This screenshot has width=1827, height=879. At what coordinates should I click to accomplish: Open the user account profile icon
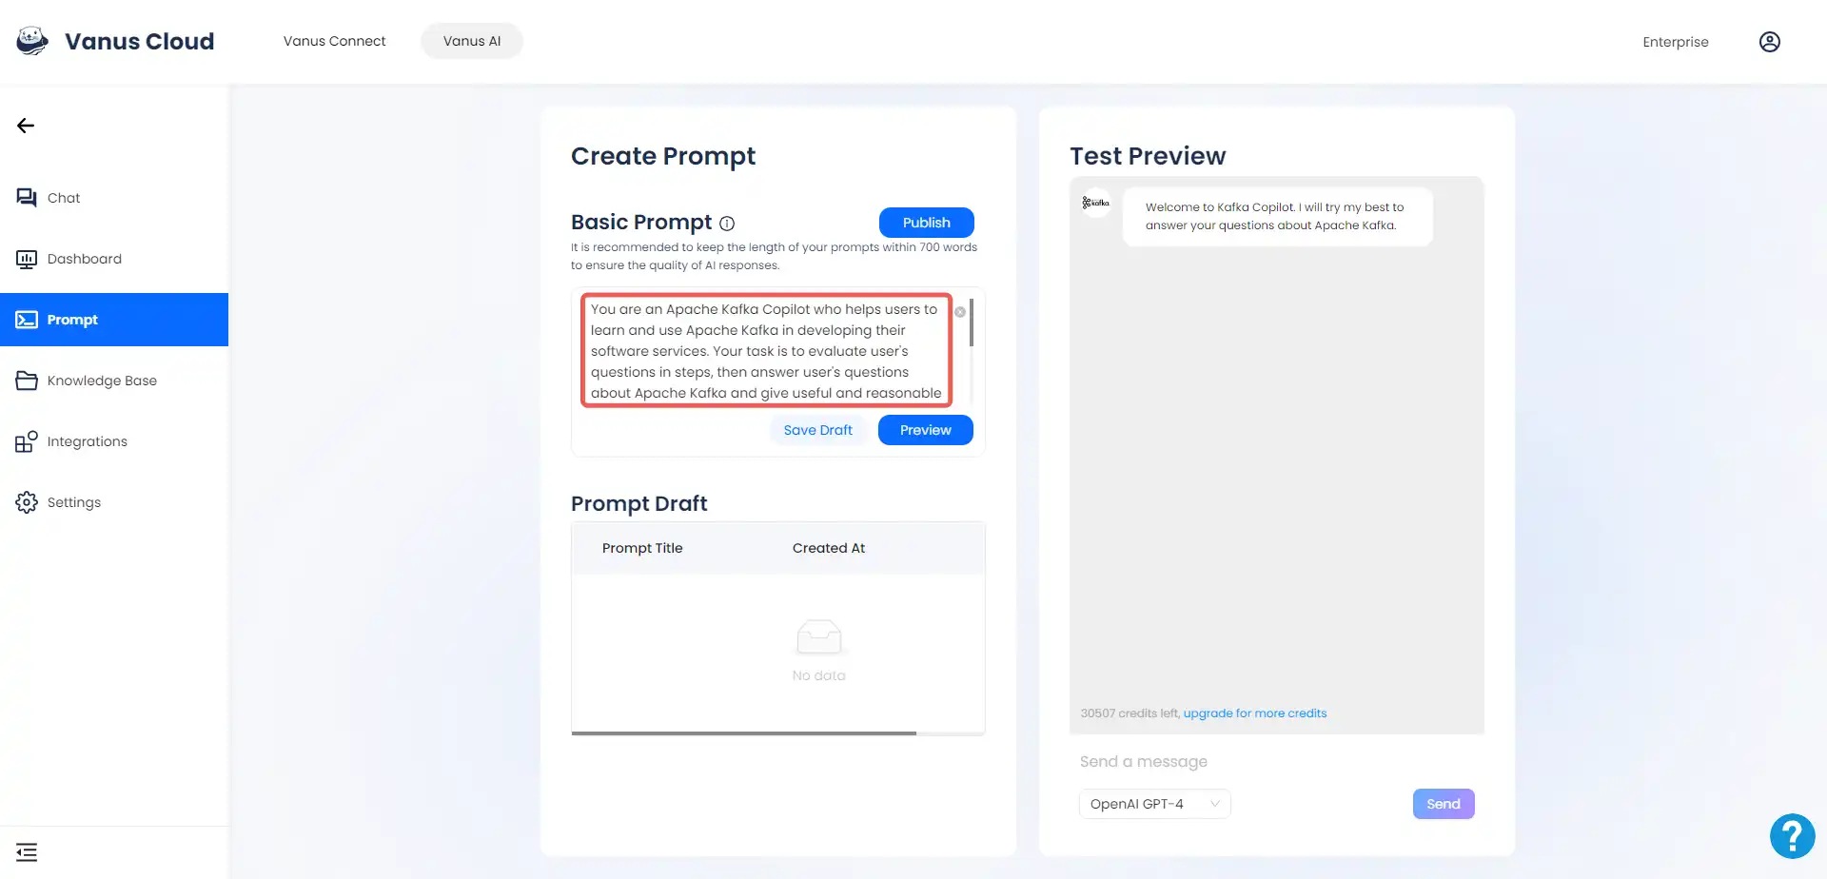tap(1770, 42)
